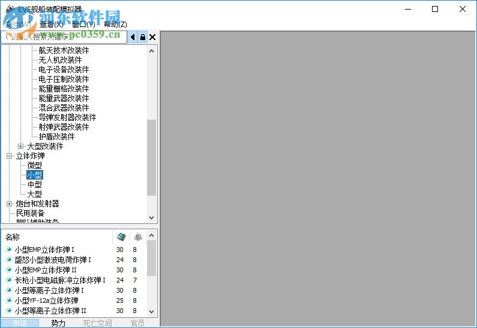
Task: Select 射弹武器改装件 in the tree
Action: click(x=64, y=127)
